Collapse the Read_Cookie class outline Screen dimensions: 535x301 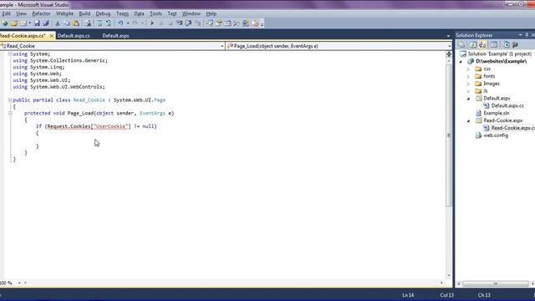pos(10,100)
